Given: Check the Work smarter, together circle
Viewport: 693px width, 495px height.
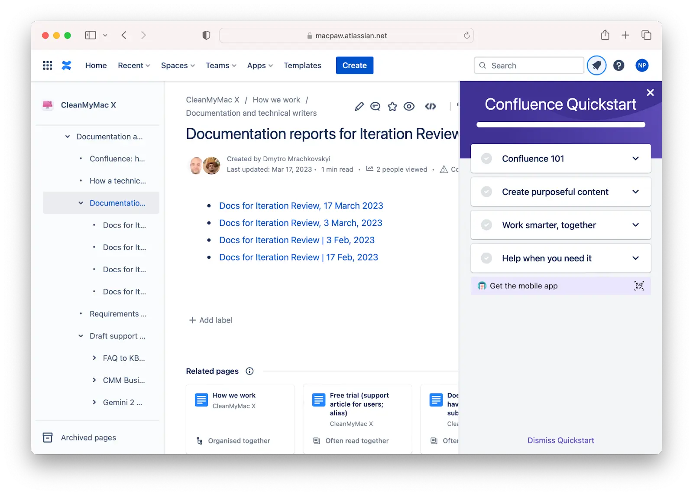Looking at the screenshot, I should point(486,225).
